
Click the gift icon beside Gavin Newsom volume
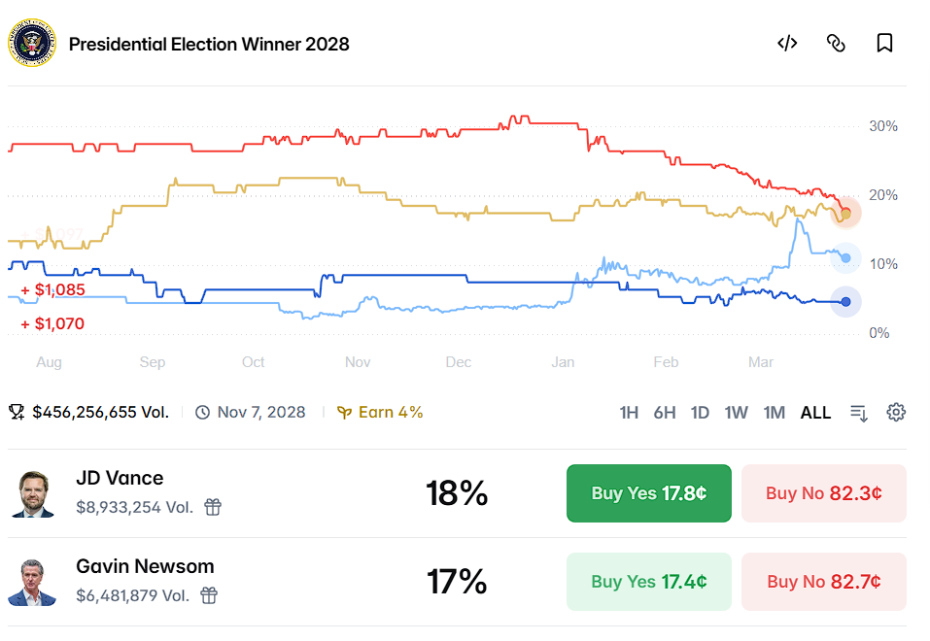(209, 595)
